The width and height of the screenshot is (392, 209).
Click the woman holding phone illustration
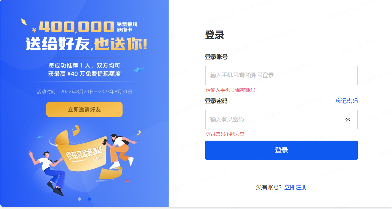[x=119, y=151]
